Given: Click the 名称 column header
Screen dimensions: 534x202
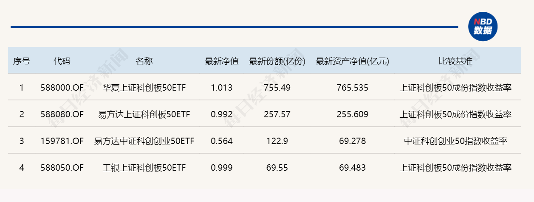Looking at the screenshot, I should click(144, 61).
